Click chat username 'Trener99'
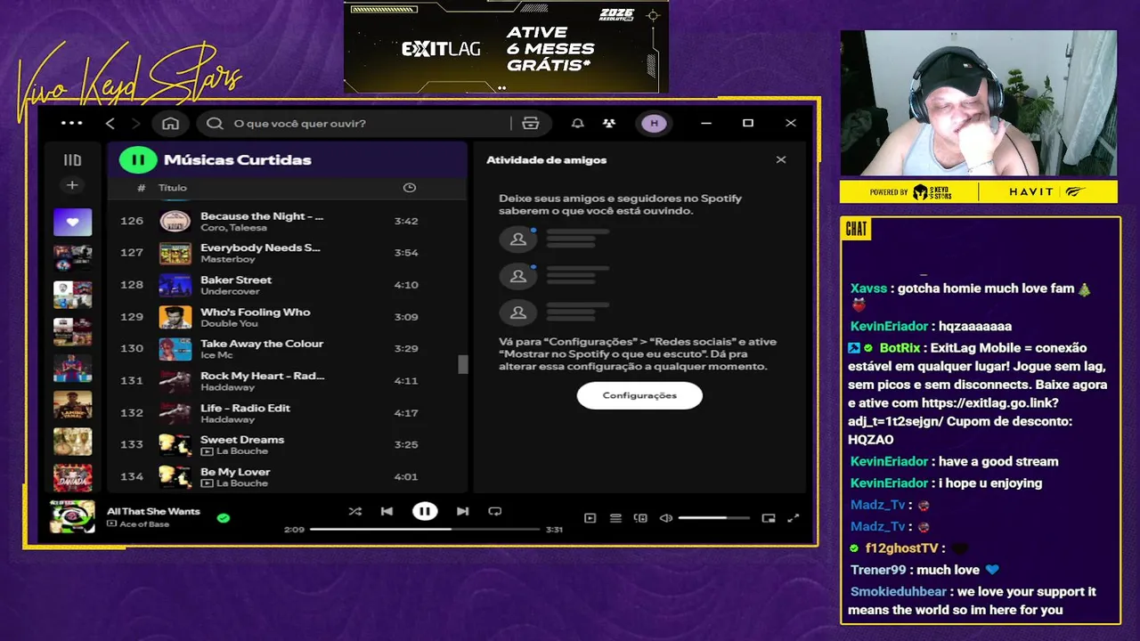Viewport: 1140px width, 641px height. (x=878, y=570)
